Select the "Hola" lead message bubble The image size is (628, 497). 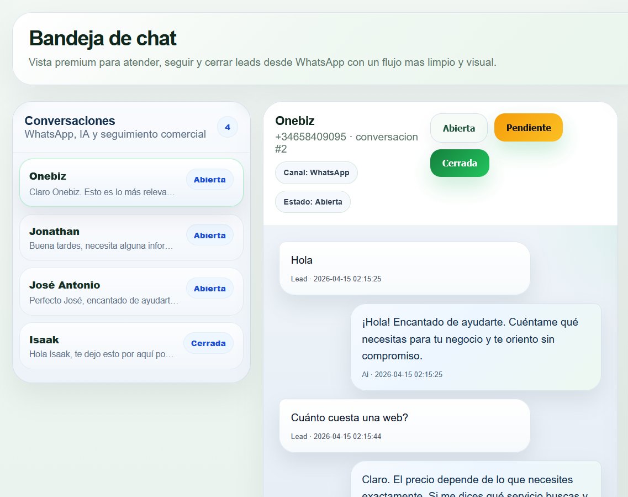click(x=404, y=268)
